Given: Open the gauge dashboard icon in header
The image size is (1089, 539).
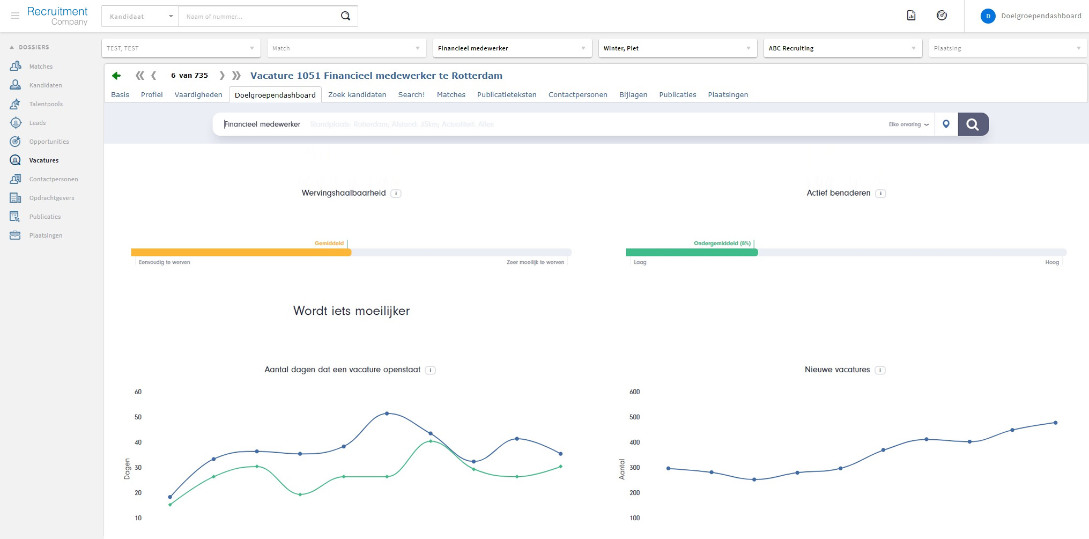Looking at the screenshot, I should pos(942,16).
